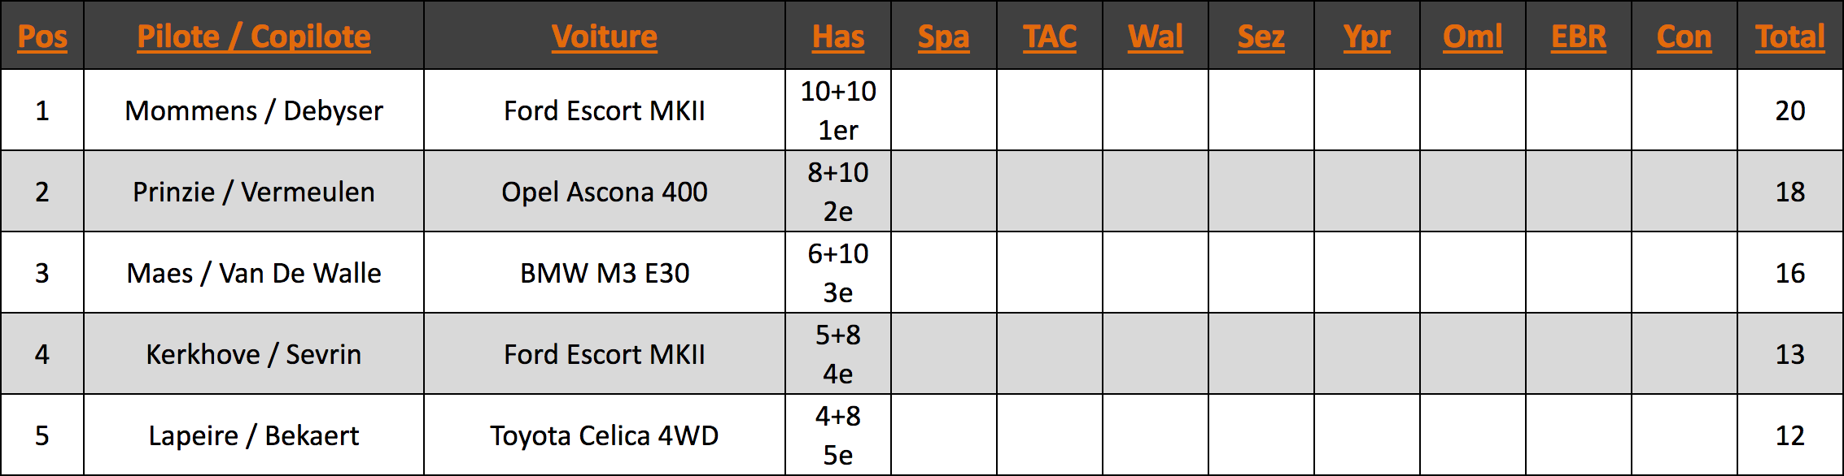Select the TAC column header
1844x476 pixels.
(x=1050, y=37)
